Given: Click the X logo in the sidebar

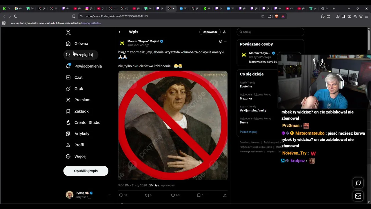Looking at the screenshot, I should click(x=68, y=32).
